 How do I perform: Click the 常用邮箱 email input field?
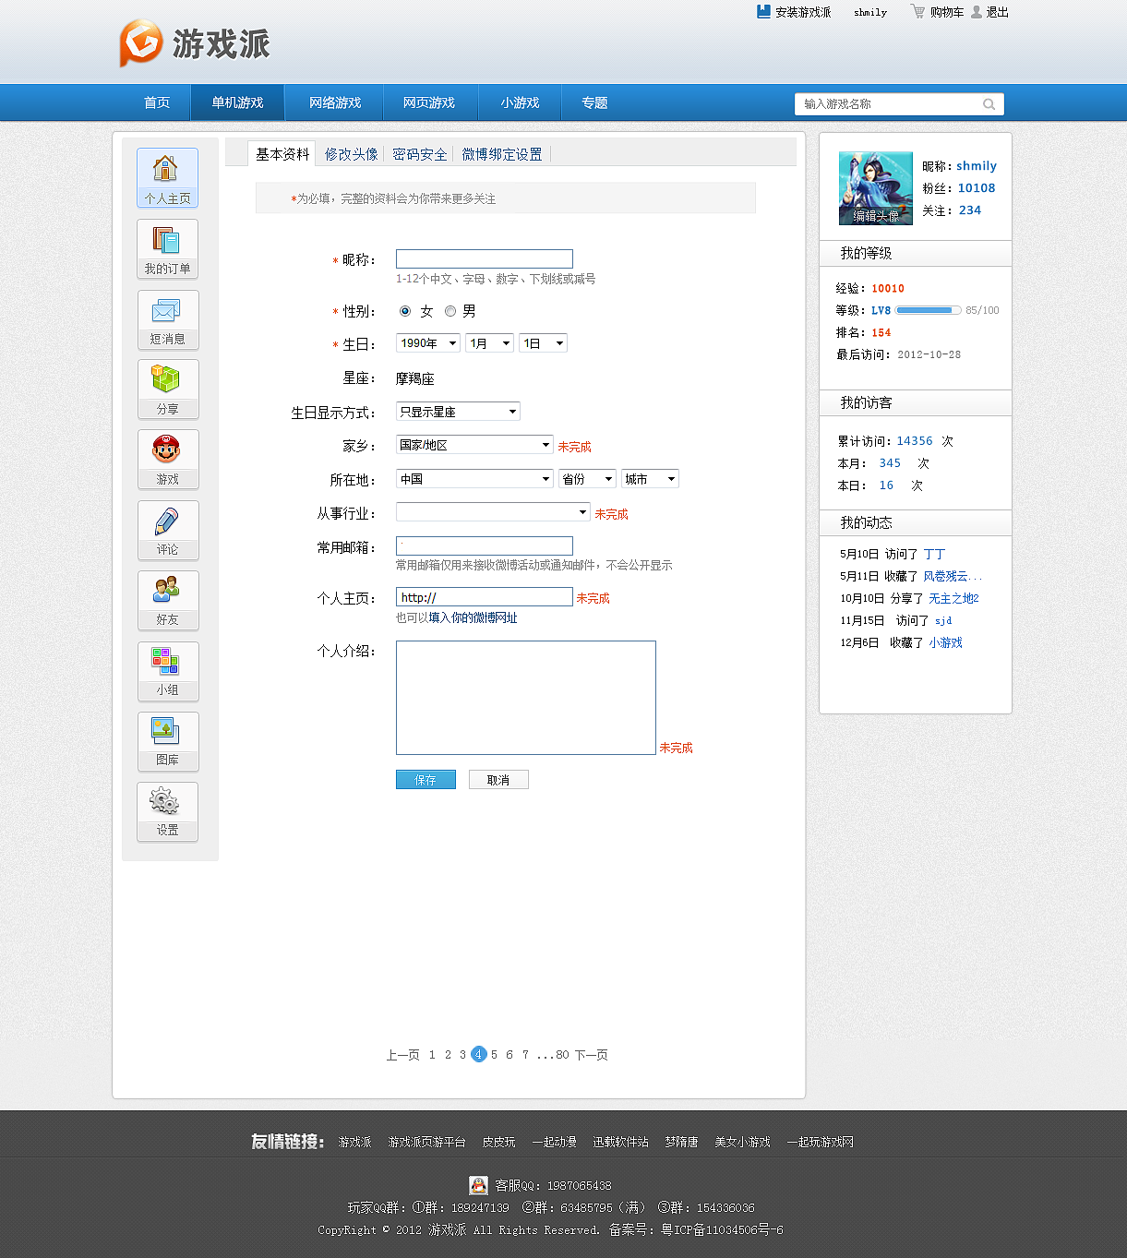point(485,545)
